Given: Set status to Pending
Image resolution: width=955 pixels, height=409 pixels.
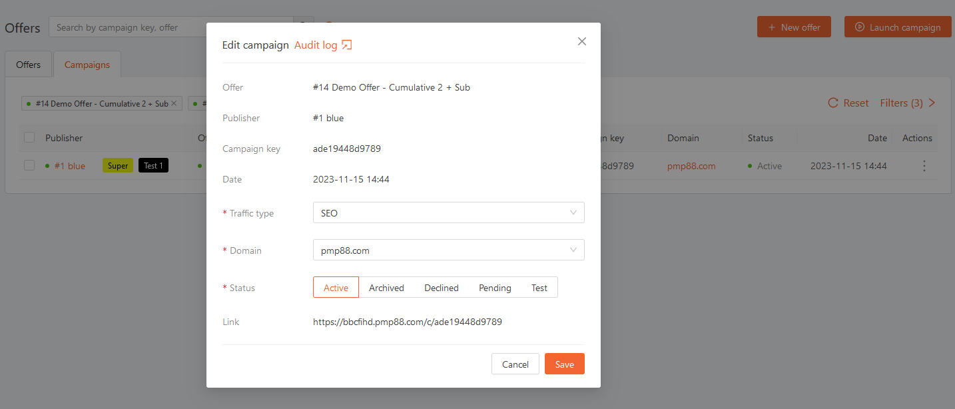Looking at the screenshot, I should 495,288.
